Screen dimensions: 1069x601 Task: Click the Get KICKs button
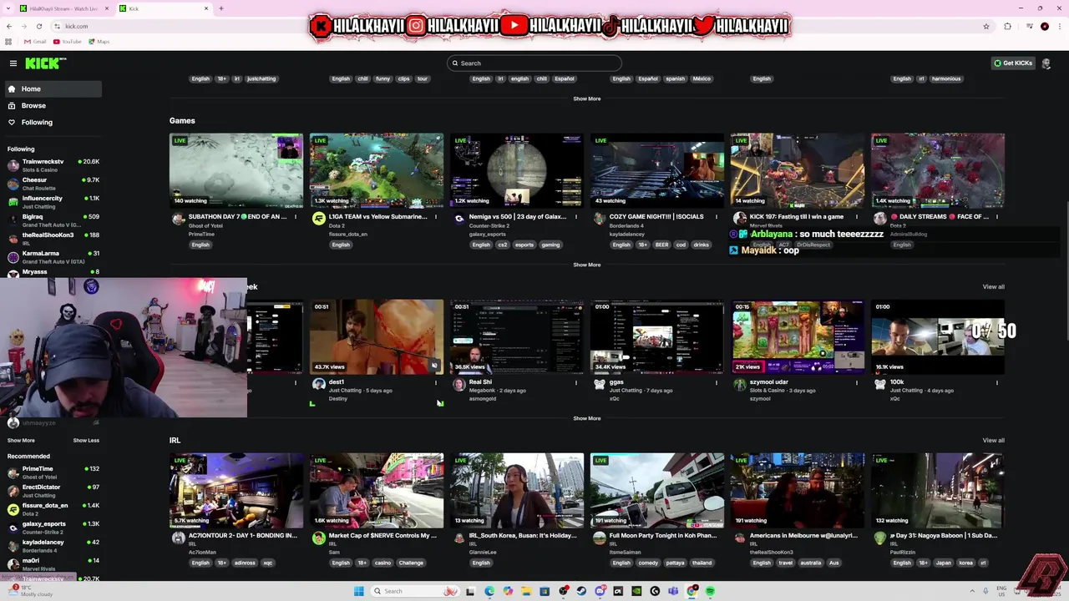click(x=1013, y=63)
